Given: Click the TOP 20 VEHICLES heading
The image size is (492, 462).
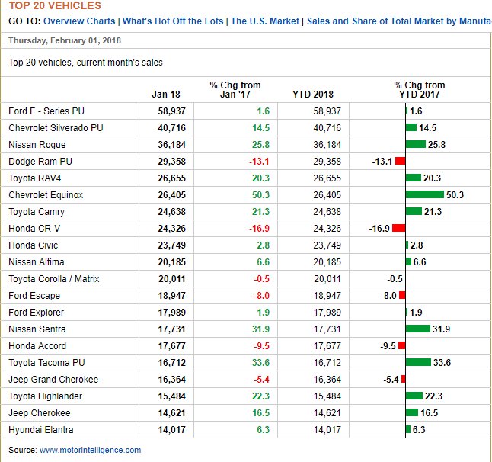Looking at the screenshot, I should tap(55, 5).
